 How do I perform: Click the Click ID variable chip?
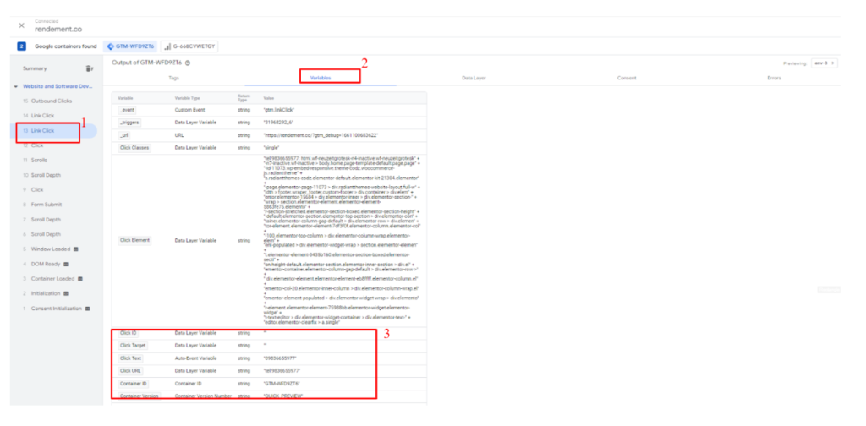tap(129, 333)
